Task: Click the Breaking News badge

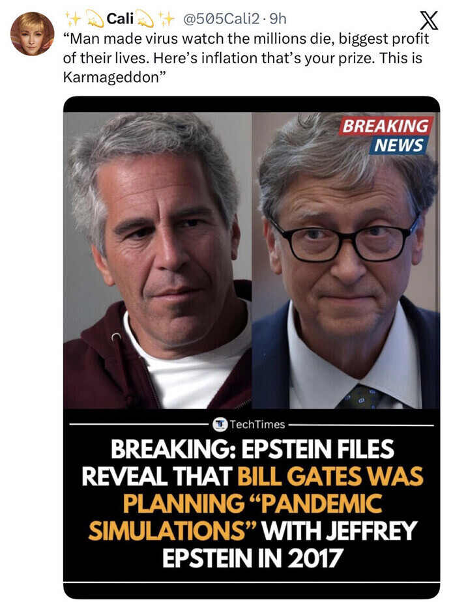Action: tap(385, 135)
